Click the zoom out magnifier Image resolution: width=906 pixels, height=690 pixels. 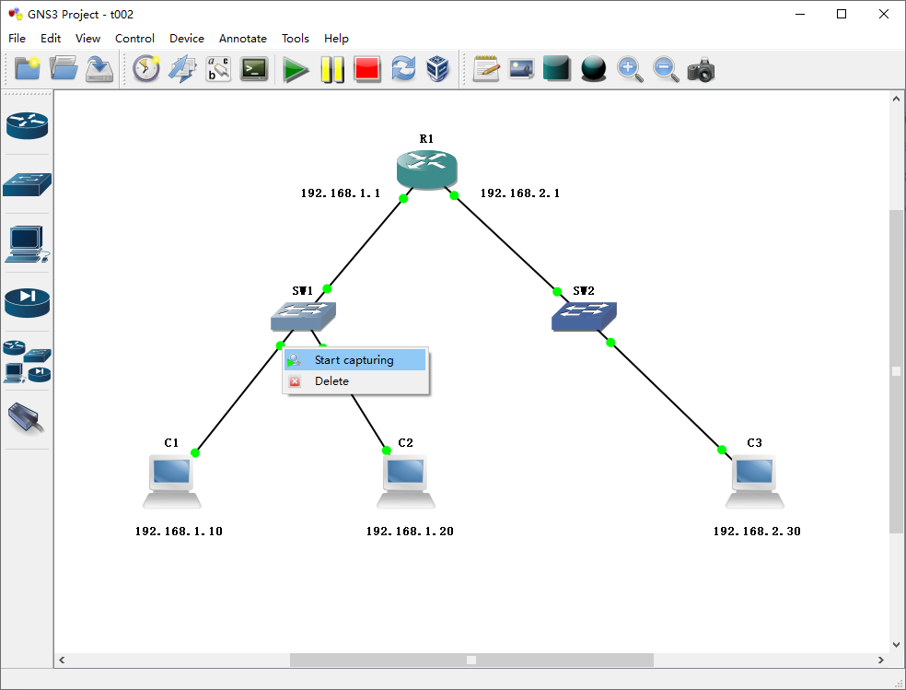[666, 69]
